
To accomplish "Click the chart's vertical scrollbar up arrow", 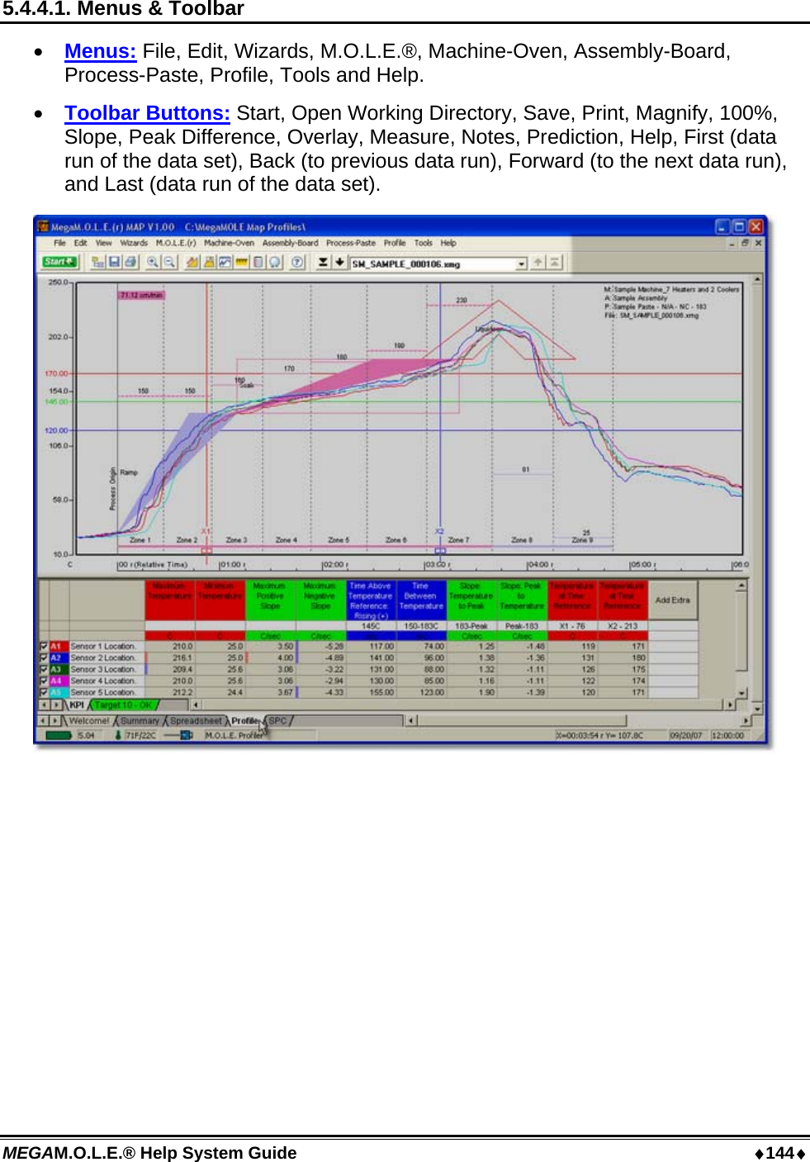I will (756, 280).
